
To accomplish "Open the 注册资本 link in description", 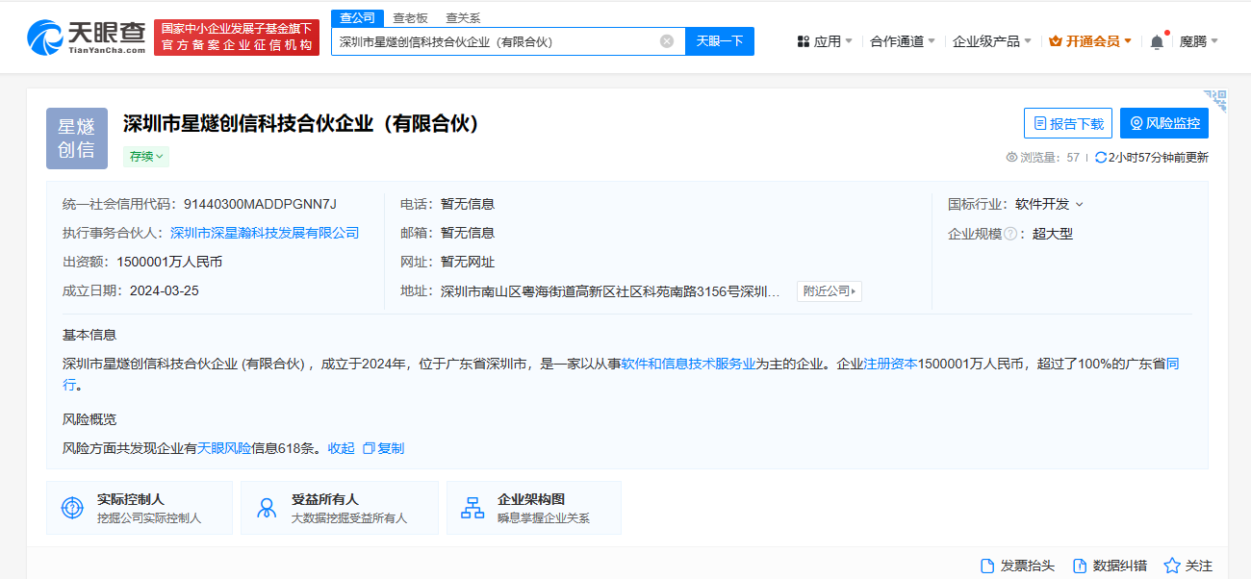I will tap(890, 364).
